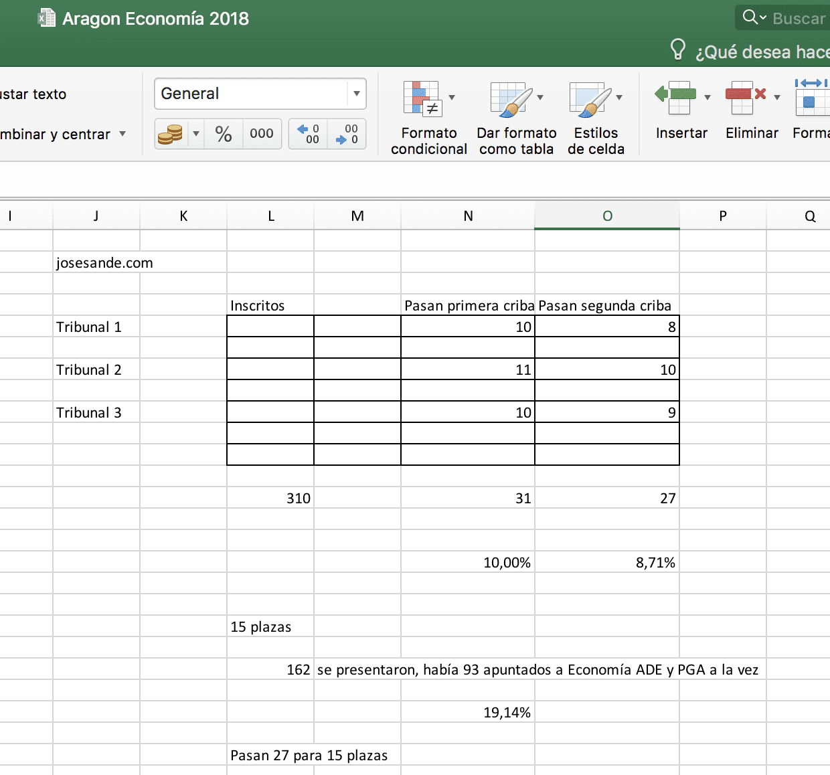Increase decimal places button

(309, 134)
